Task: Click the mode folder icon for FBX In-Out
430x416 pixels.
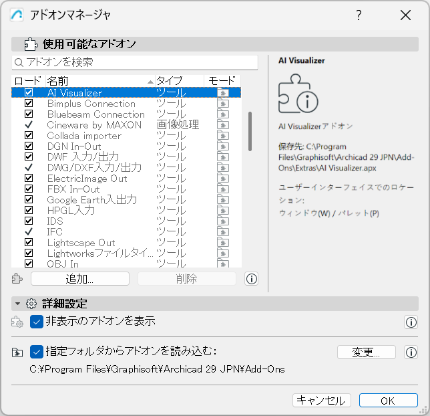Action: point(223,189)
